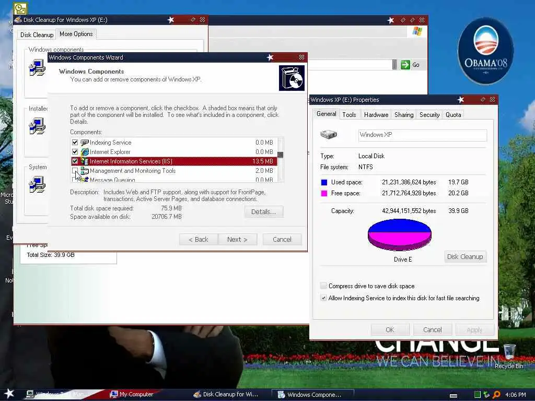Cancel the Windows Components Wizard
The width and height of the screenshot is (535, 401).
(x=282, y=239)
